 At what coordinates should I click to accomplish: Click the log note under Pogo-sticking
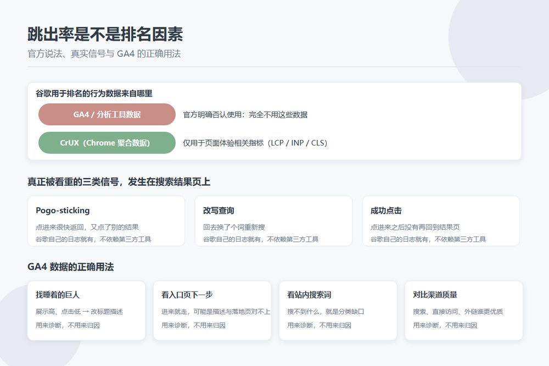(x=93, y=239)
